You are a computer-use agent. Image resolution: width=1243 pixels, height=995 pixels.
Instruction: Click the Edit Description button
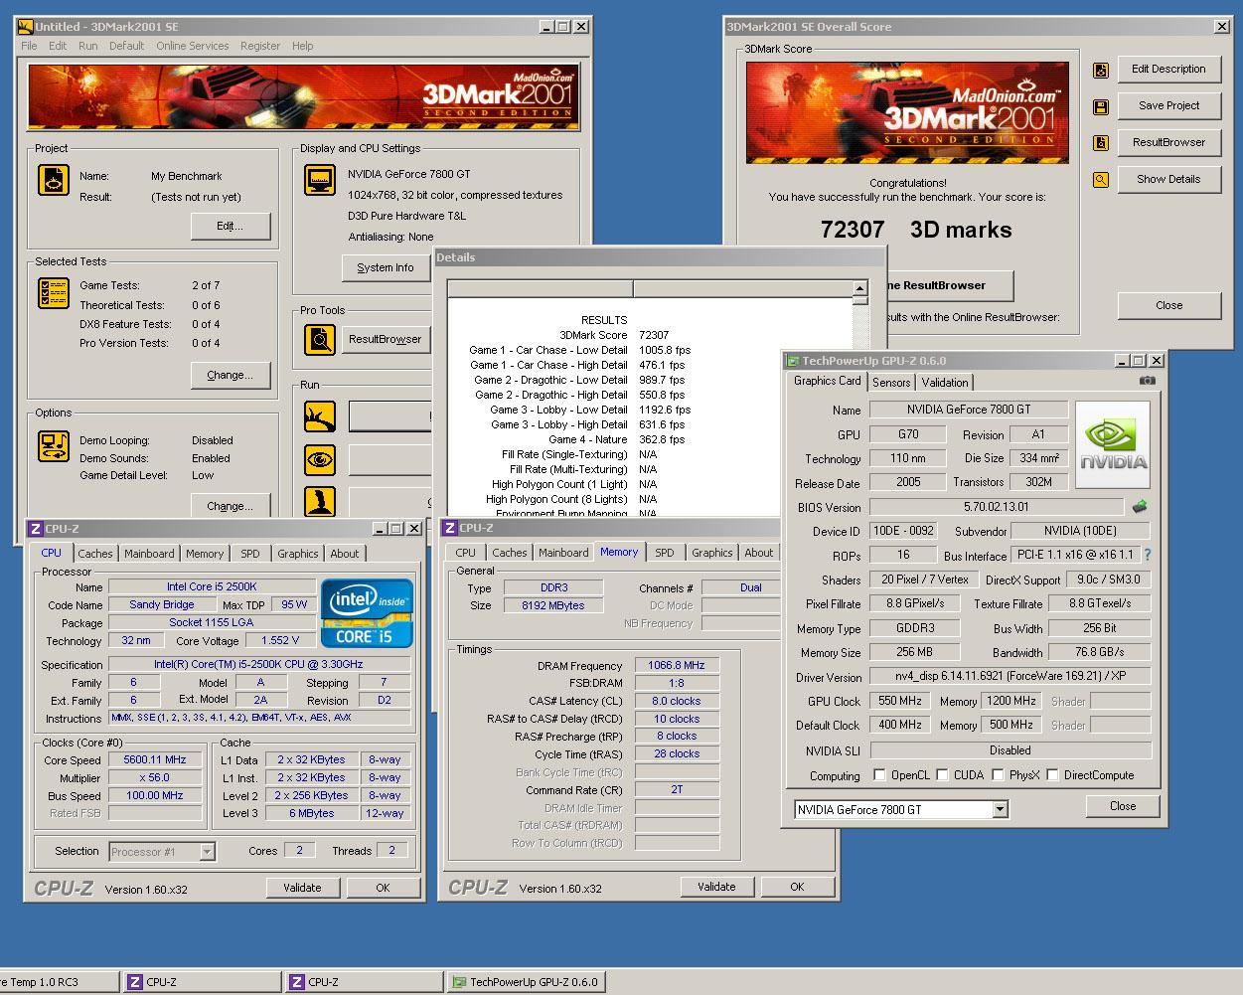1168,69
